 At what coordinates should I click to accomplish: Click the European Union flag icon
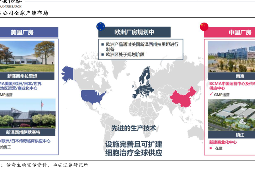click(x=101, y=27)
